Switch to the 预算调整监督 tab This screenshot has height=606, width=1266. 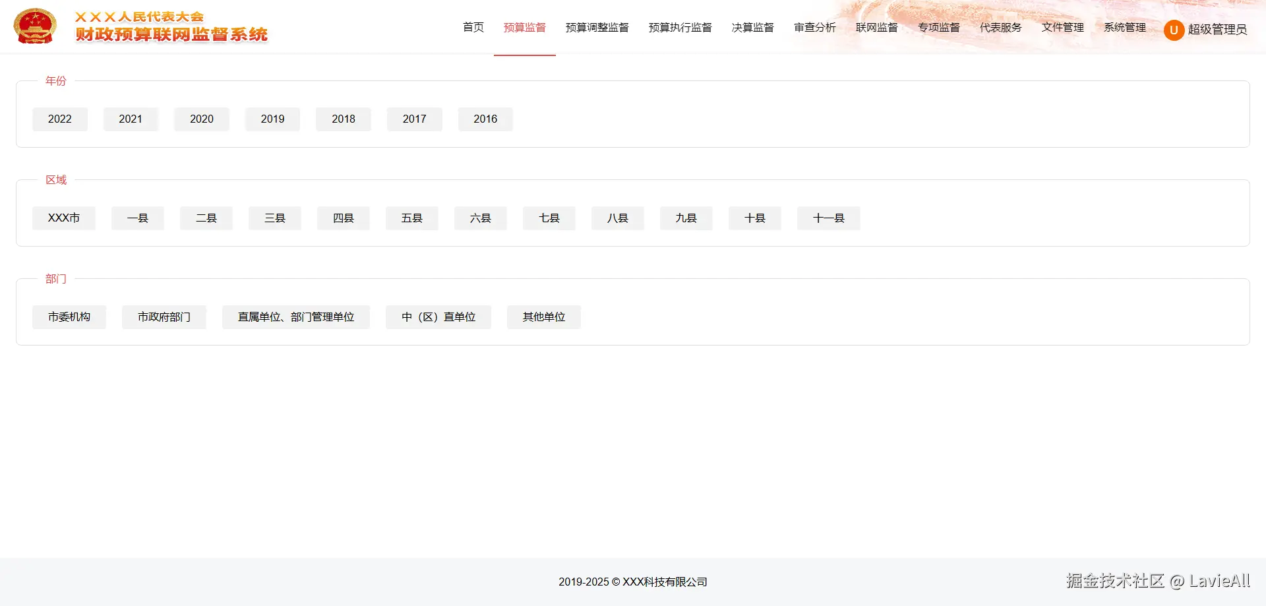tap(597, 28)
